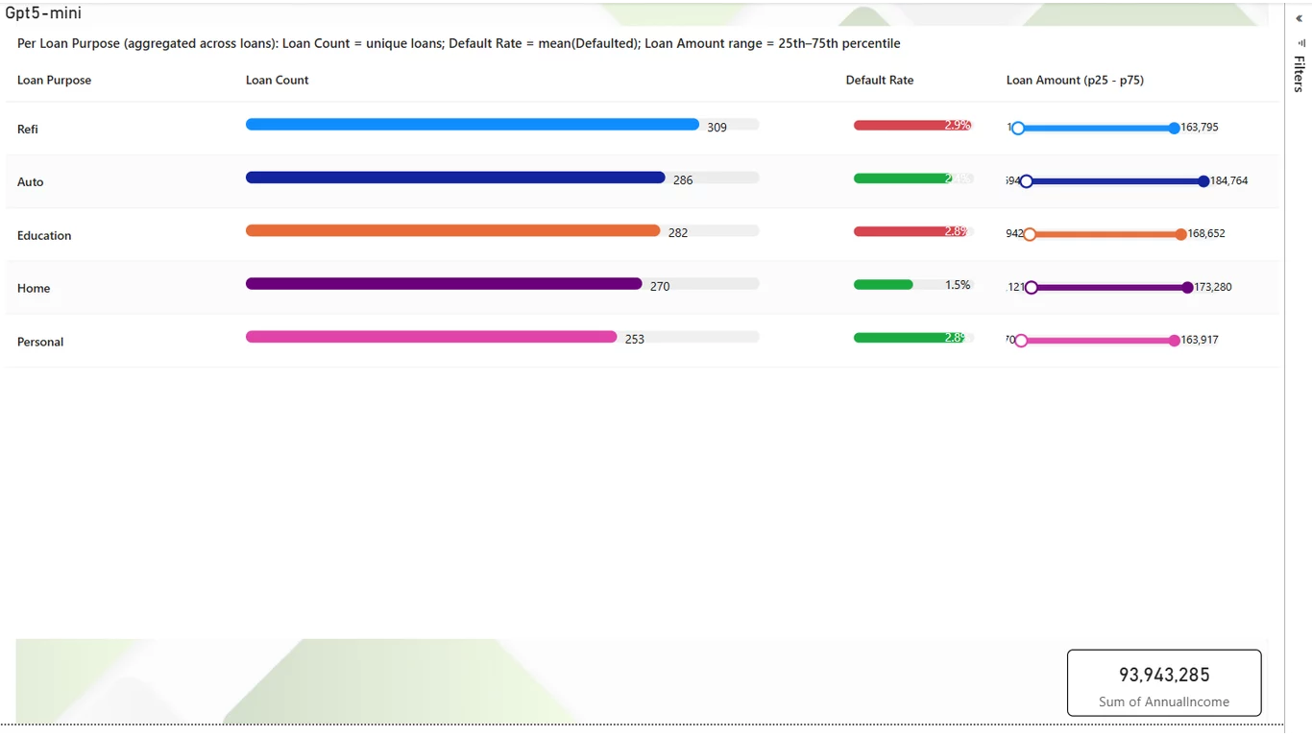Click the p75 value 184,764
1312x737 pixels.
[1229, 180]
